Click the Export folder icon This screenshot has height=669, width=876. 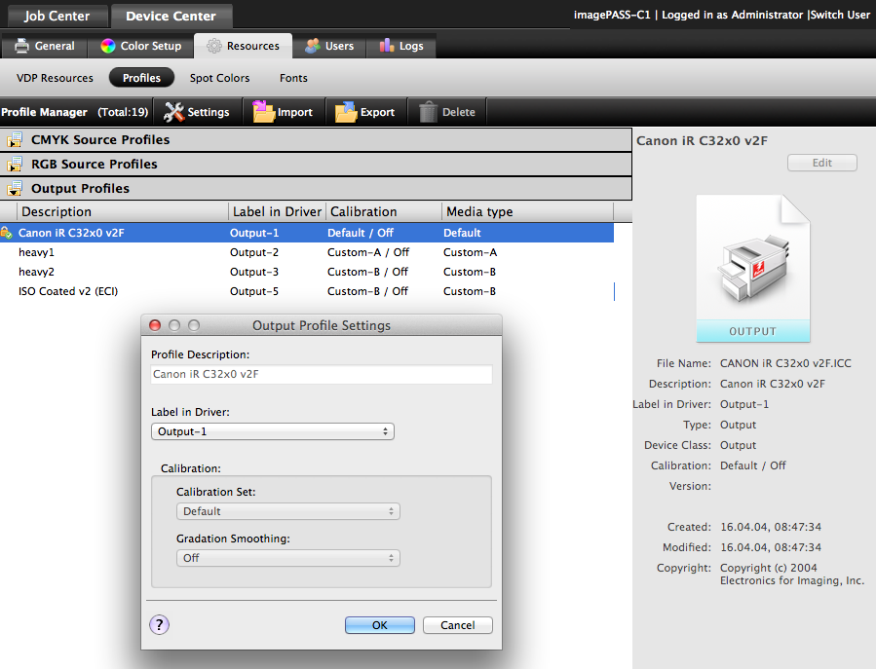[x=346, y=111]
